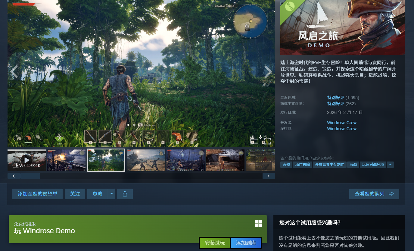Advance to the next screenshot with the right arrow
The width and height of the screenshot is (414, 251).
[268, 72]
